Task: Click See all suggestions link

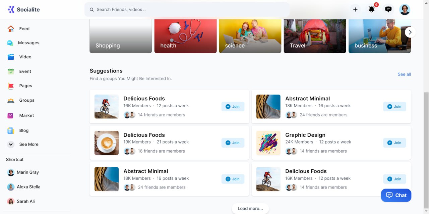Action: coord(404,74)
